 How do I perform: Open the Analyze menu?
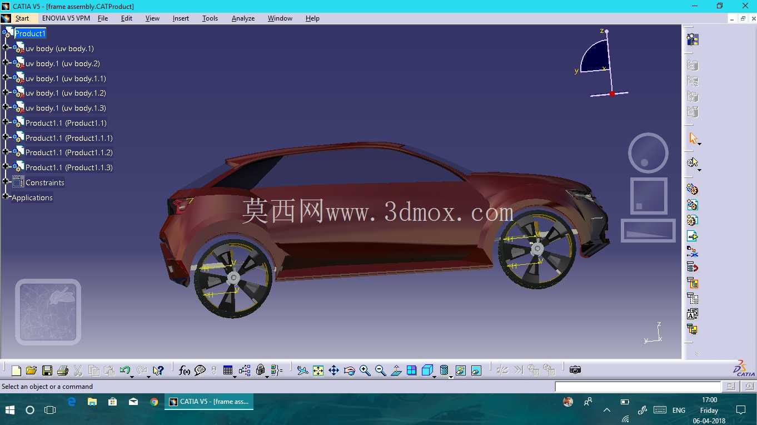243,18
